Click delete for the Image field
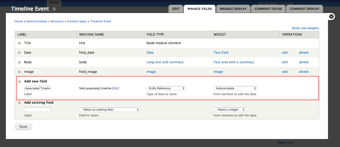 coord(304,72)
